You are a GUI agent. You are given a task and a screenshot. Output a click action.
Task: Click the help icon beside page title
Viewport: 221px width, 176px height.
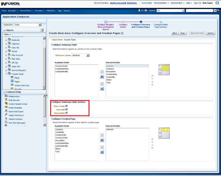click(x=122, y=33)
